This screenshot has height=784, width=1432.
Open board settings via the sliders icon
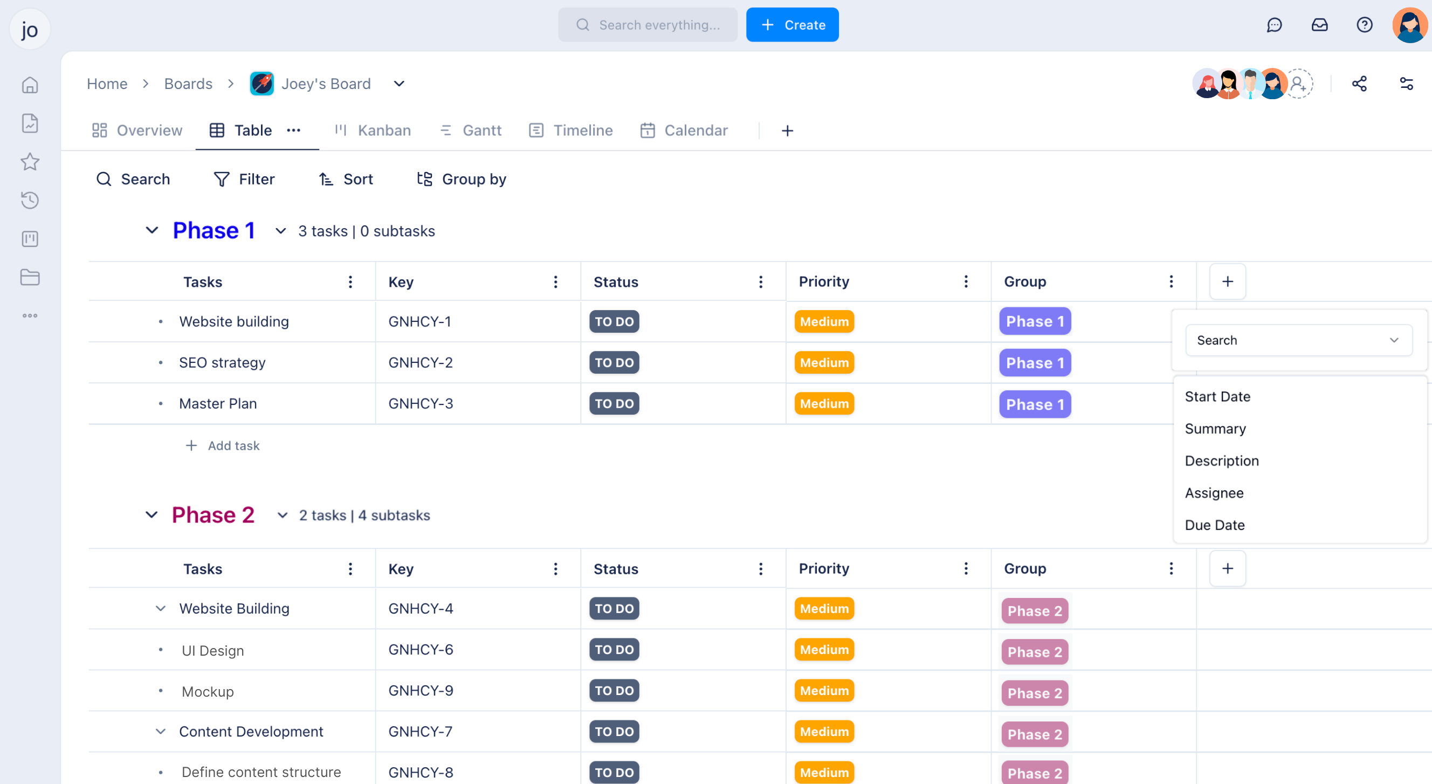(1407, 84)
